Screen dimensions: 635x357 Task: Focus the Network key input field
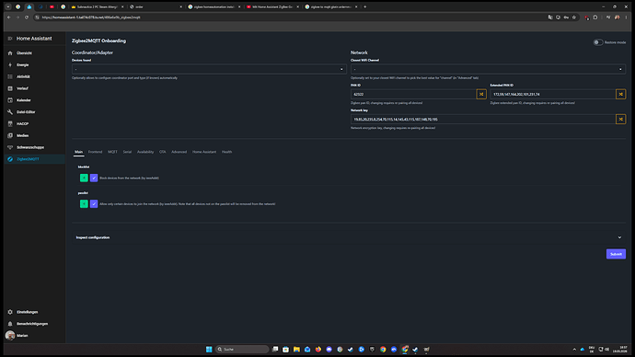pos(483,119)
